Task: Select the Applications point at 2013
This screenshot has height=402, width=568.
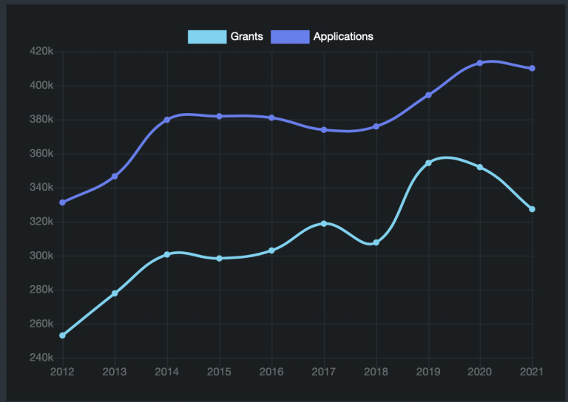Action: pos(115,176)
